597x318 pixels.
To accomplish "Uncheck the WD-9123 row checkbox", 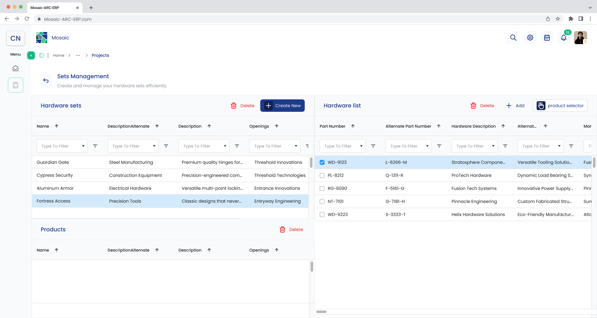I will pyautogui.click(x=322, y=162).
